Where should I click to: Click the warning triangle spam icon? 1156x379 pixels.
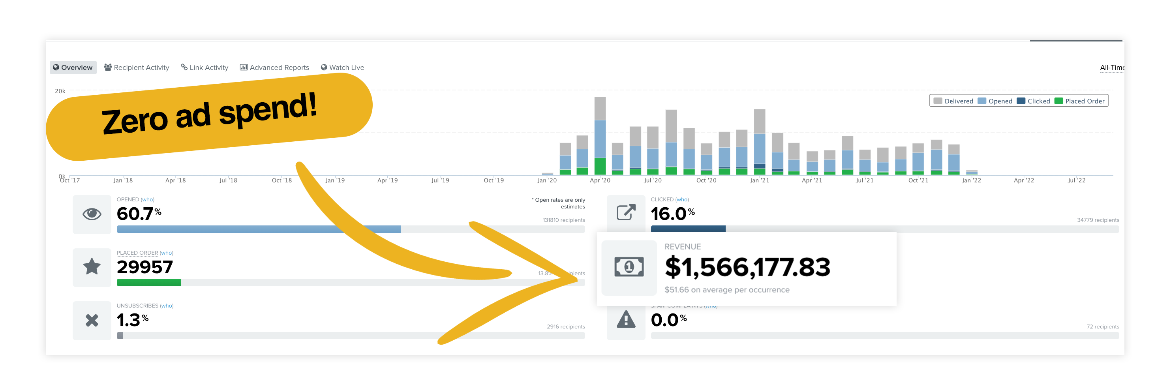626,319
